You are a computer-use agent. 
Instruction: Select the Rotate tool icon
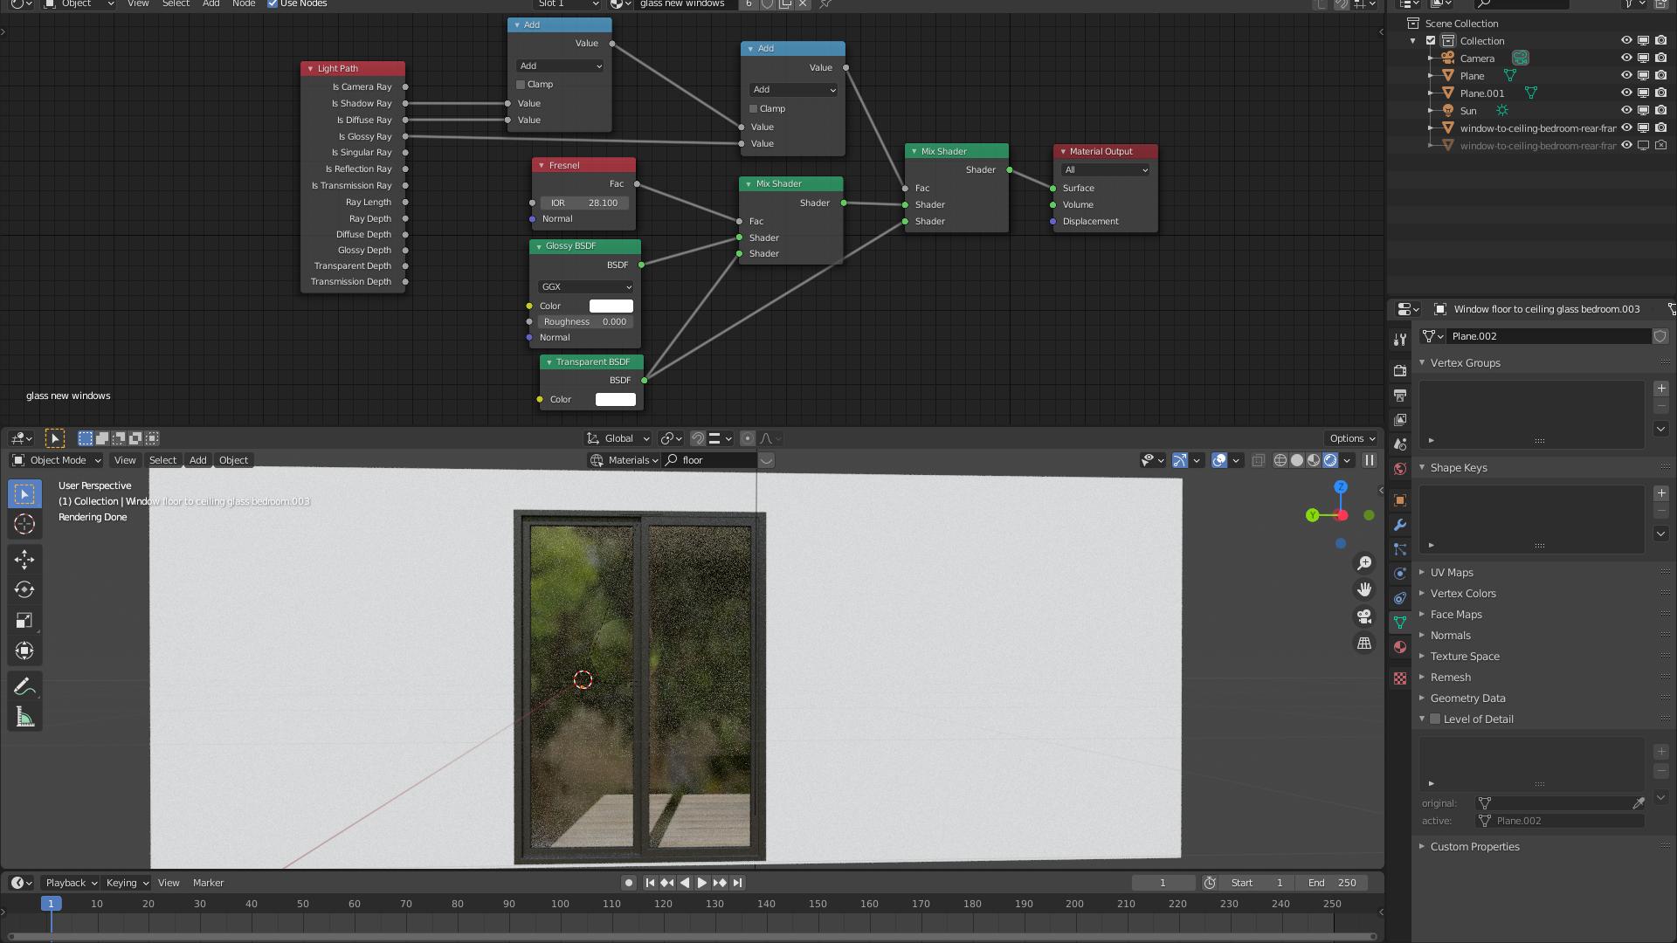[x=24, y=589]
